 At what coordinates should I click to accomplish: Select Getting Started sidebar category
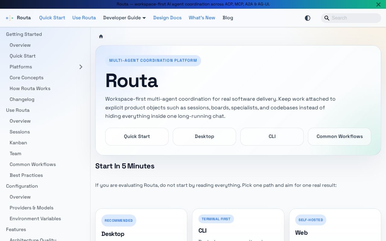tap(24, 34)
